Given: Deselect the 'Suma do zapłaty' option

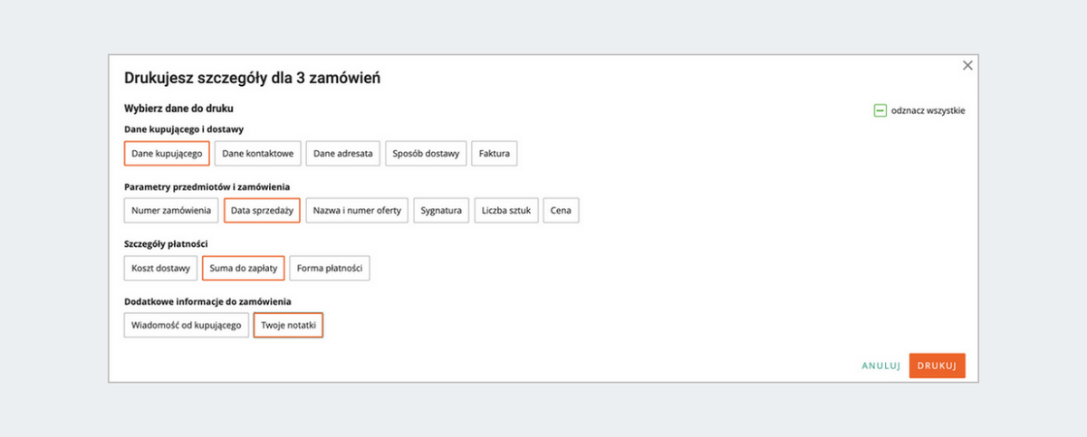Looking at the screenshot, I should click(243, 268).
